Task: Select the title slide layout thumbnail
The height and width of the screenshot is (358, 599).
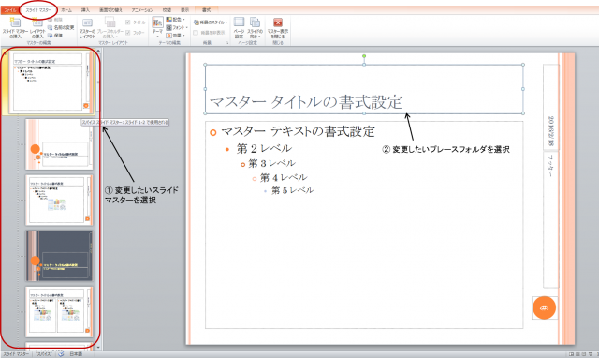Action: click(x=59, y=143)
